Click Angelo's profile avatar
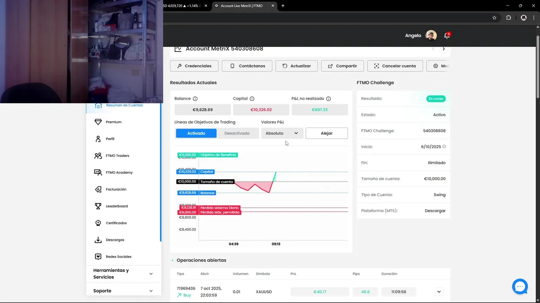Screen dimensions: 540x303 (431, 35)
